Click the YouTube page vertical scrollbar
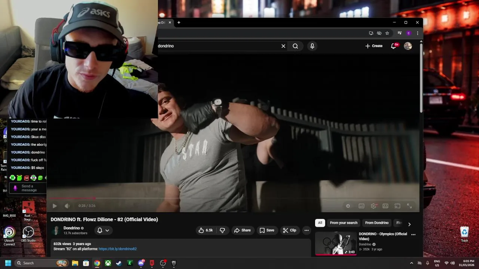Viewport: 479px width, 269px height. [421, 78]
